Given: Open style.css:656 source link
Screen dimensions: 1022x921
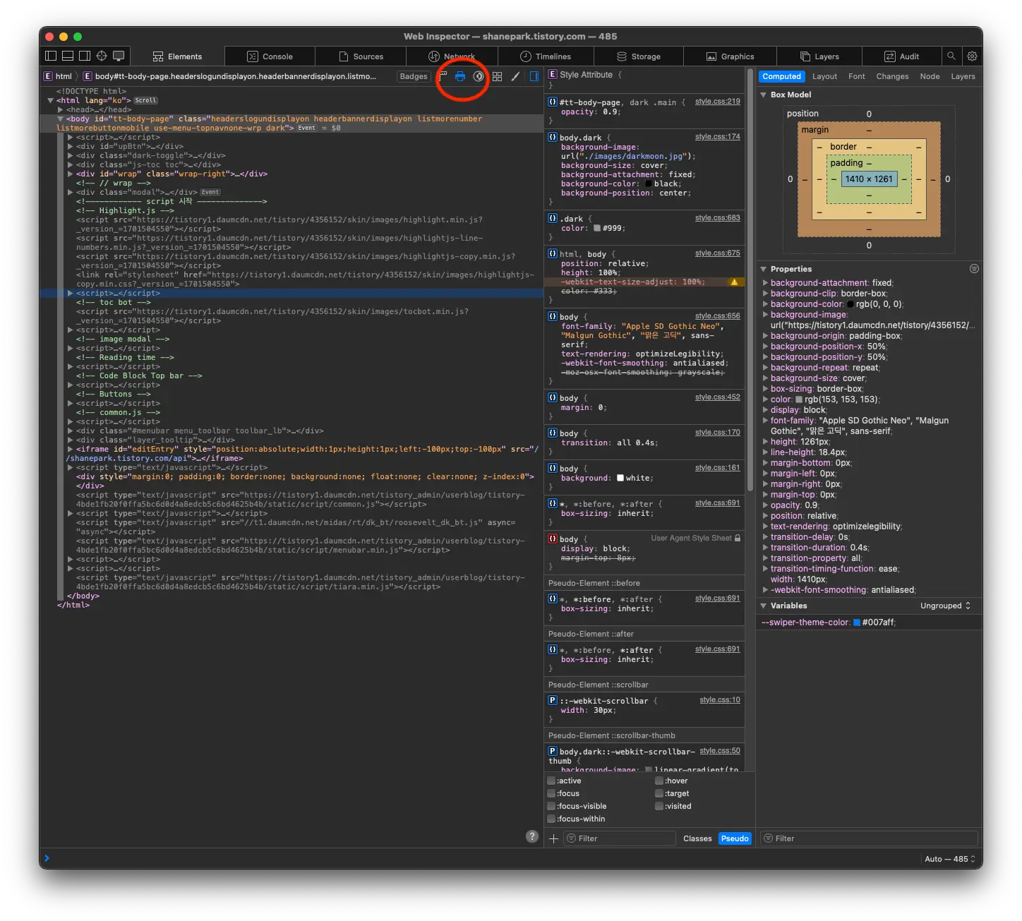Looking at the screenshot, I should (x=717, y=316).
